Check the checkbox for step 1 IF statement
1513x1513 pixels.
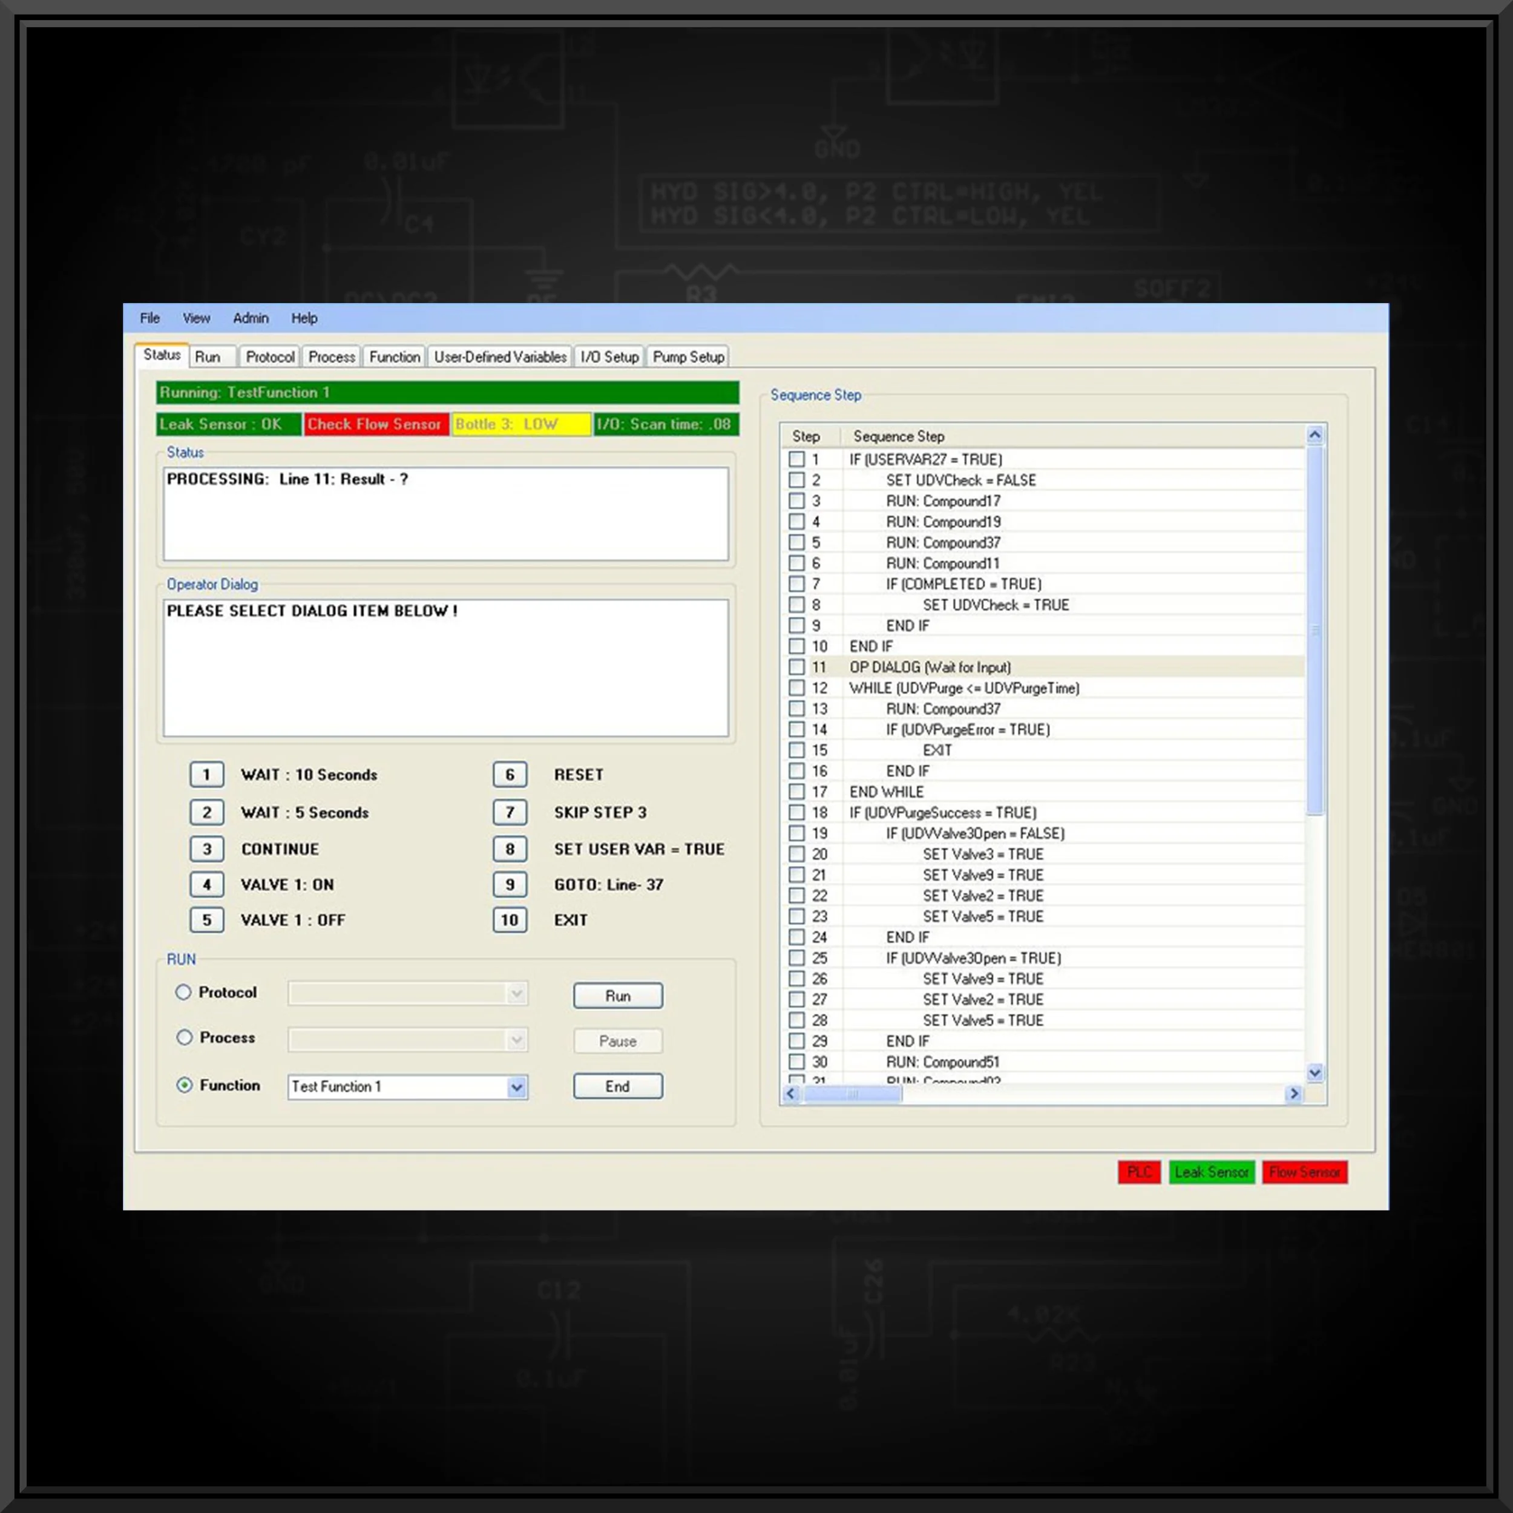pyautogui.click(x=797, y=460)
